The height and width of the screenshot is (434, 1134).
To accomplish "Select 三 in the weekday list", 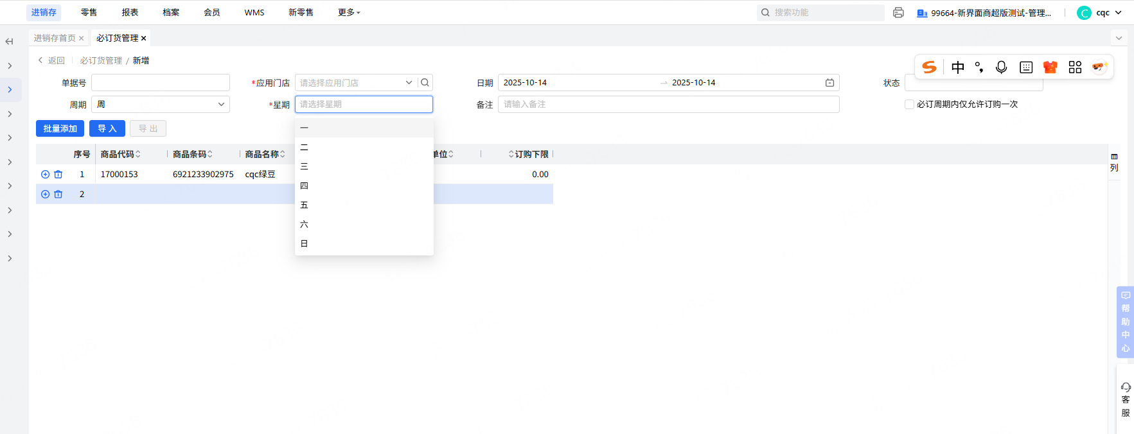I will pos(364,166).
